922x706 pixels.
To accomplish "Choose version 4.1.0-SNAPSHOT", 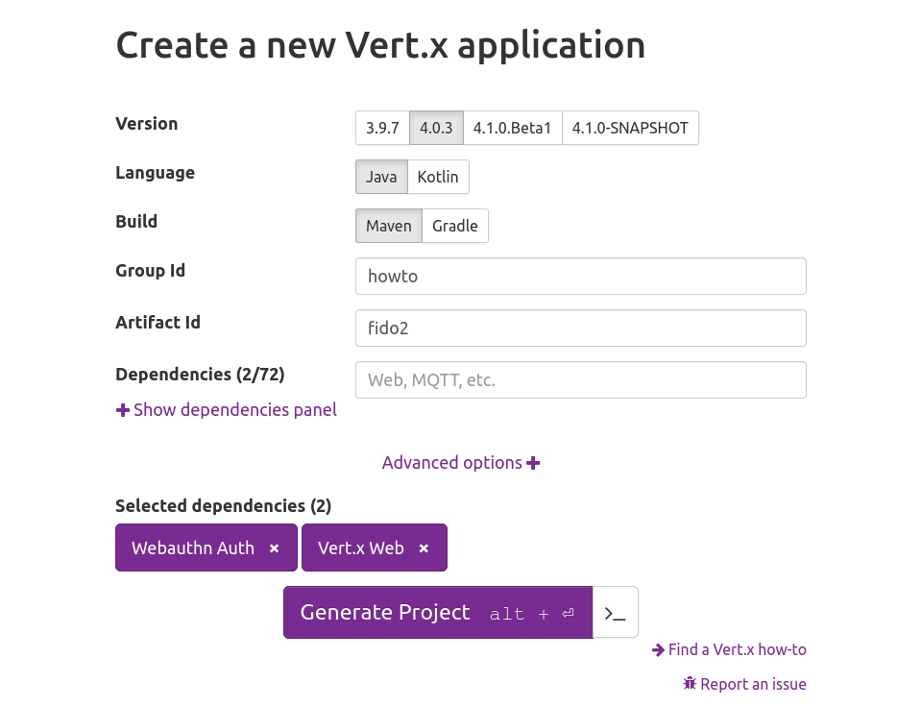I will pyautogui.click(x=630, y=128).
